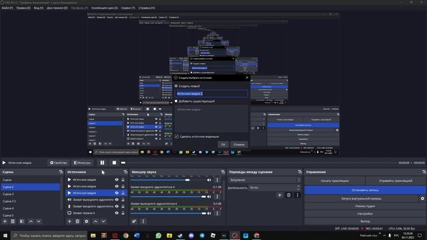
Task: Move scene down in the Scenes list
Action: pos(39,221)
